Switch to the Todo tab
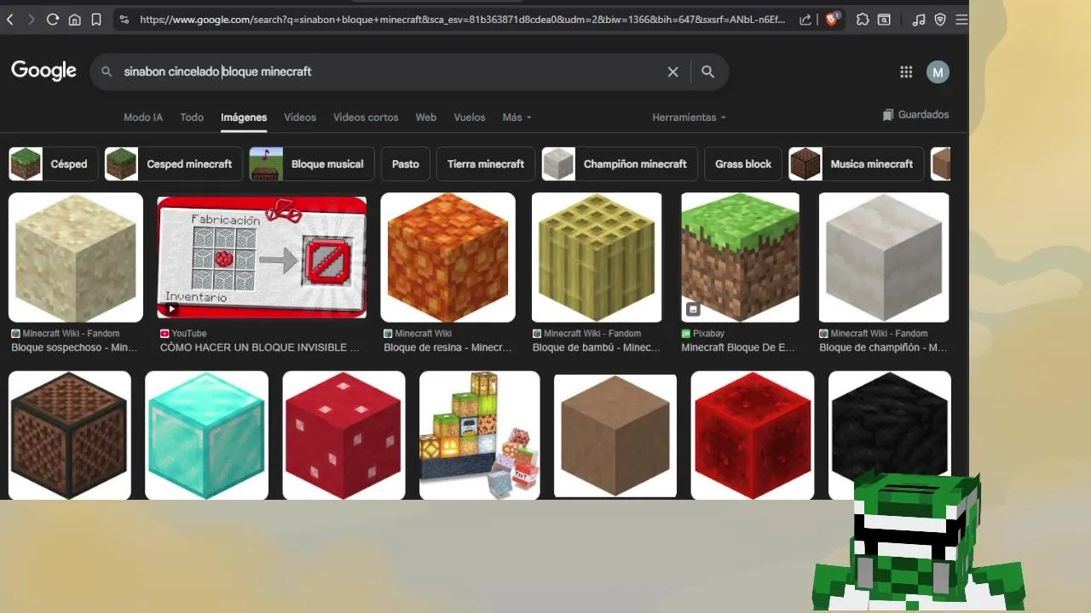Screen dimensions: 1091x613 (x=192, y=117)
